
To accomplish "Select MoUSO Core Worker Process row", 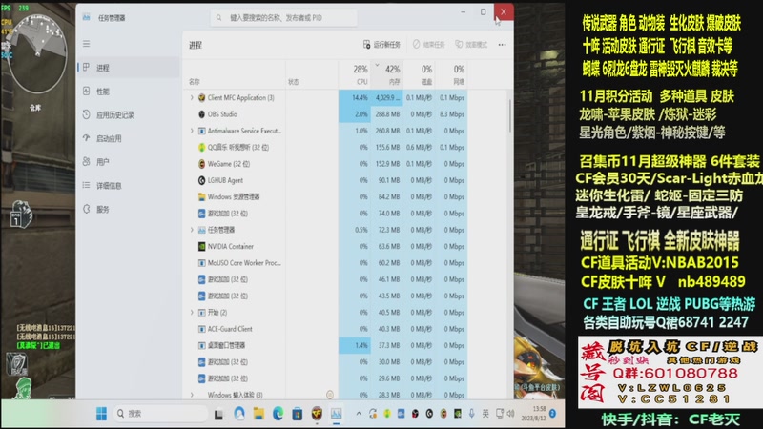I will point(325,263).
